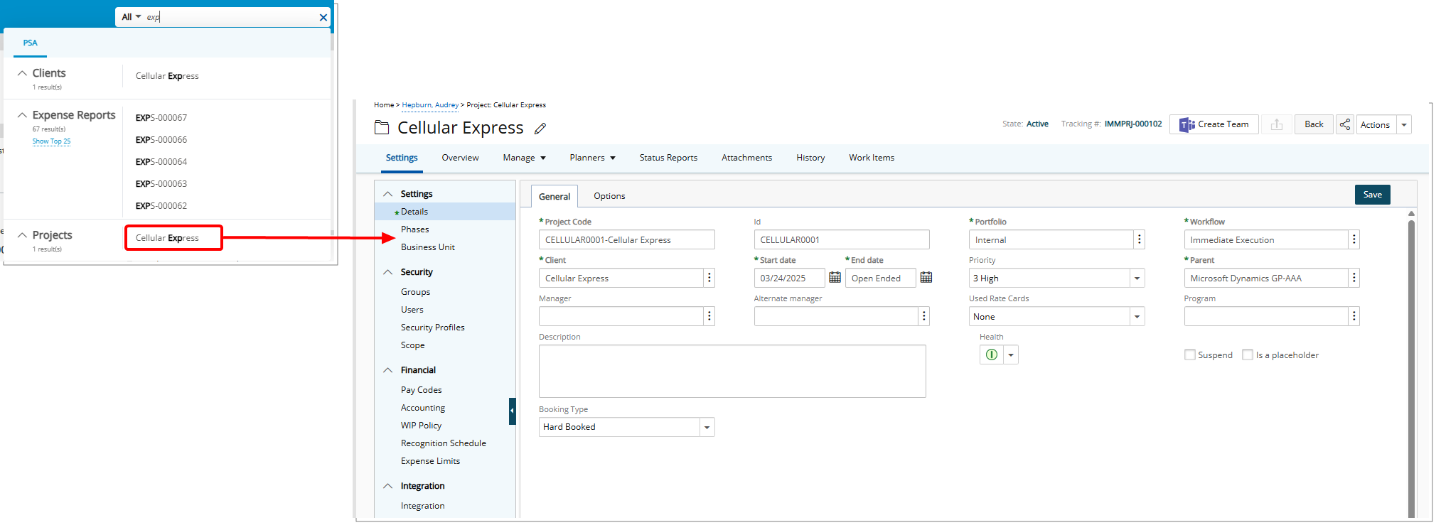Click the pencil icon to rename project

pyautogui.click(x=540, y=129)
